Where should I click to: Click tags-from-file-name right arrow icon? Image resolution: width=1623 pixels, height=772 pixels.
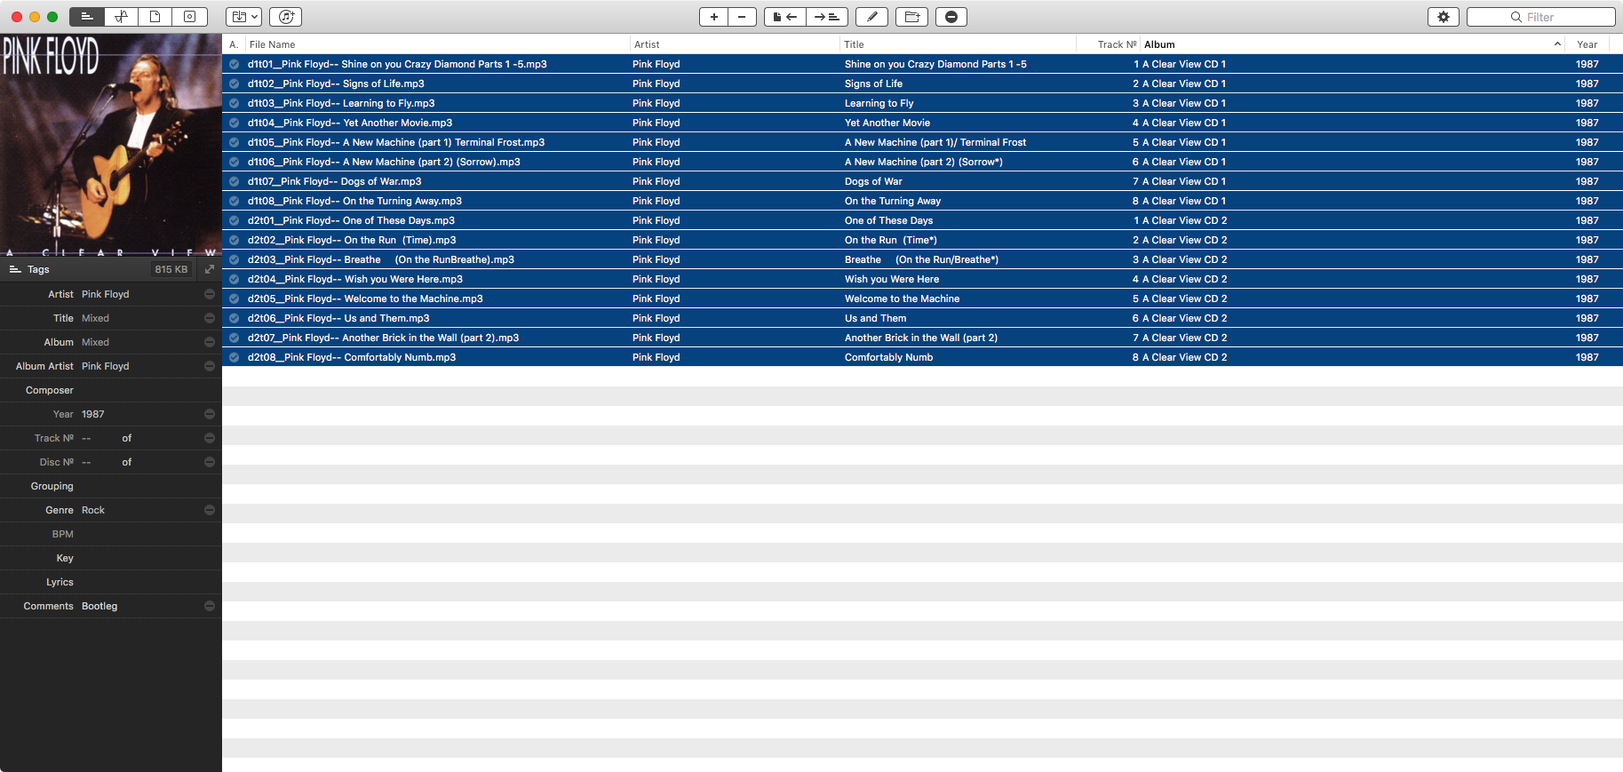pos(827,17)
